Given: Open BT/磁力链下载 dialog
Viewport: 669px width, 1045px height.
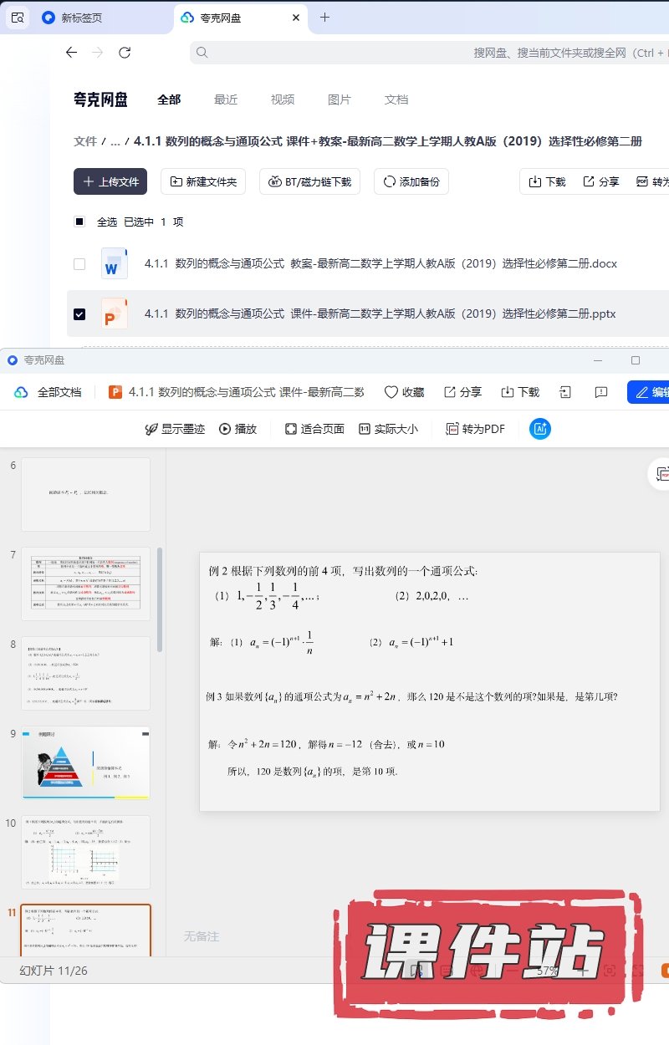Looking at the screenshot, I should [x=309, y=181].
